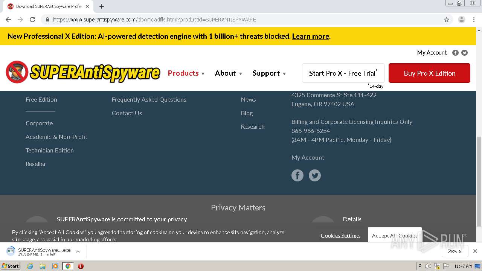Click the site padlock icon
Screen dimensions: 482x271
tap(47, 20)
